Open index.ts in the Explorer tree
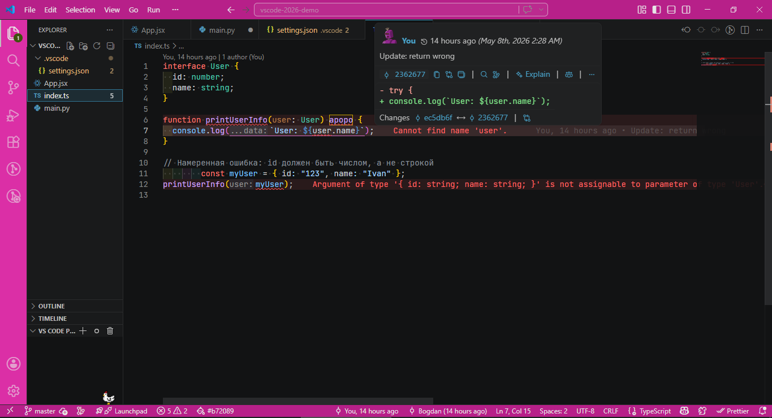Screen dimensions: 772x418 [75, 95]
